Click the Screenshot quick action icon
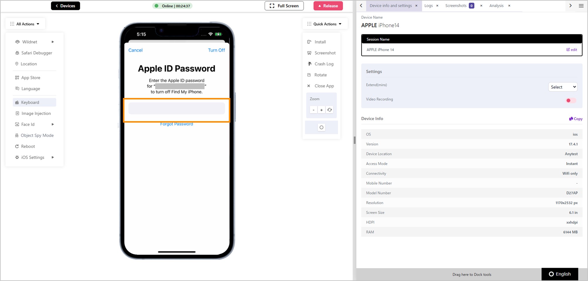 309,53
